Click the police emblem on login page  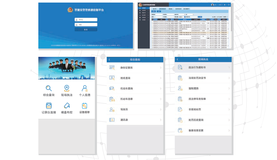coord(70,10)
